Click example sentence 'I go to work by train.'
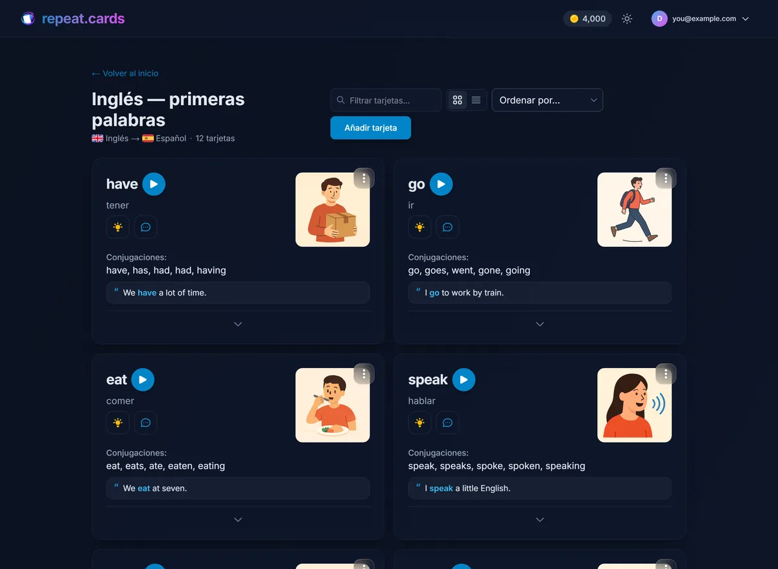The image size is (778, 569). point(464,293)
